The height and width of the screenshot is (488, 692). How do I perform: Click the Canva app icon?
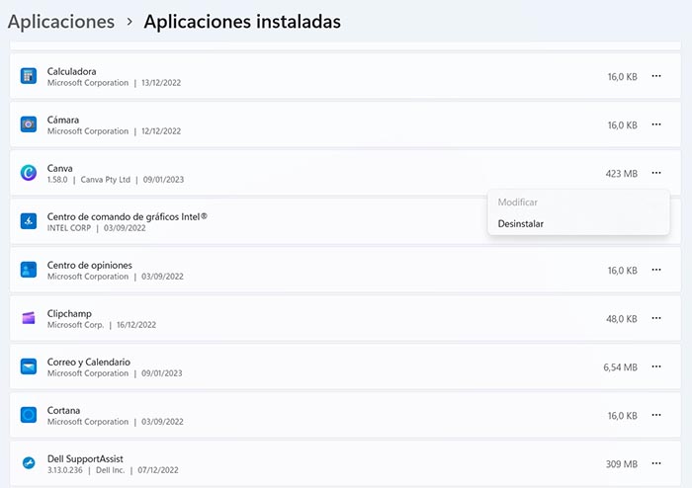pyautogui.click(x=29, y=173)
